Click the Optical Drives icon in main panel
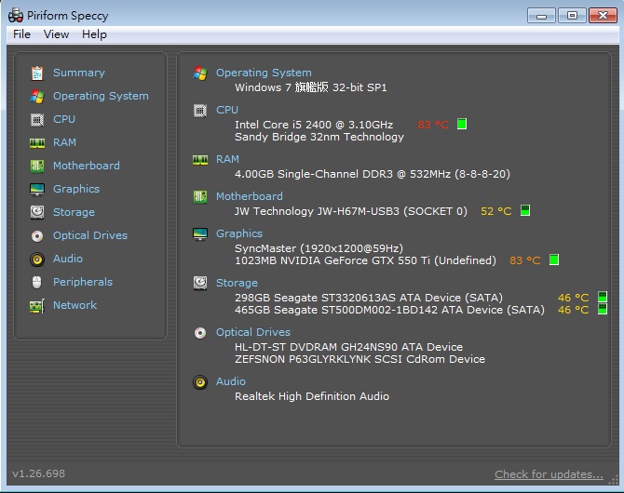This screenshot has width=624, height=493. tap(200, 333)
